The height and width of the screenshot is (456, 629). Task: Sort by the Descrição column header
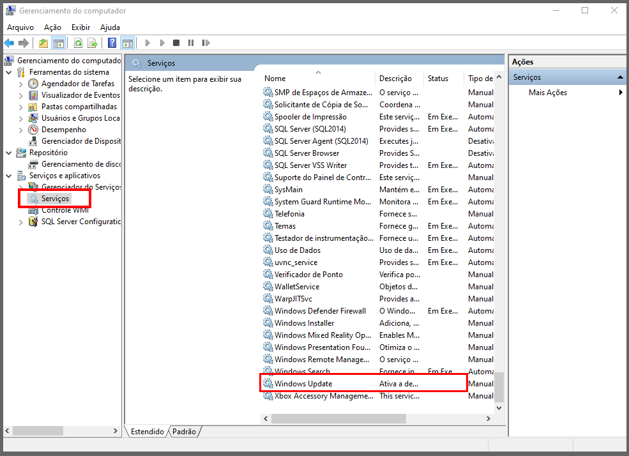(400, 78)
